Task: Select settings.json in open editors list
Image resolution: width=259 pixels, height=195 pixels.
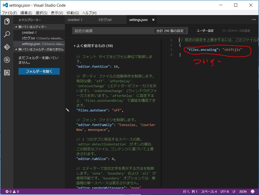Action: (39, 44)
